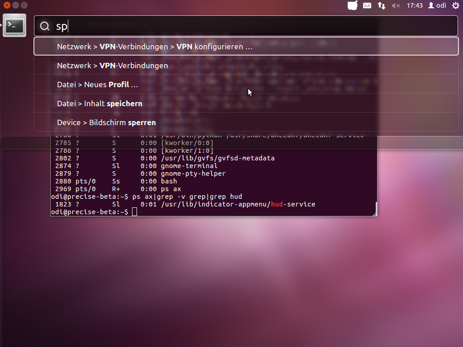Screen dimensions: 463x347
Task: Click the 'gnome-pty-helper' line in terminal
Action: (140, 173)
